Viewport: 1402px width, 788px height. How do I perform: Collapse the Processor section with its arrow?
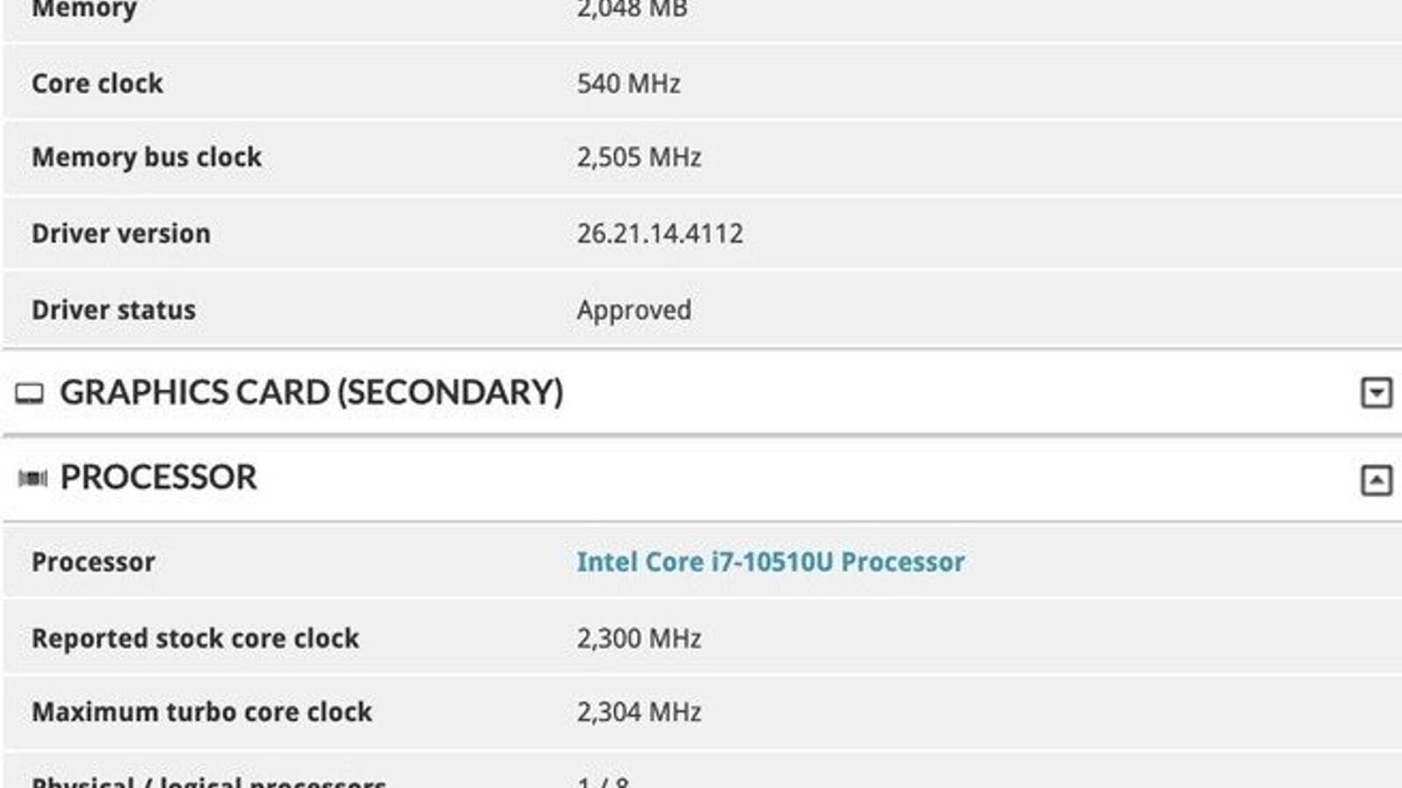[x=1376, y=480]
